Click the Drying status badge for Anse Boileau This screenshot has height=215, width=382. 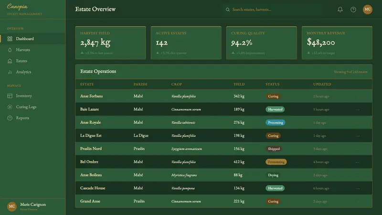click(x=273, y=175)
